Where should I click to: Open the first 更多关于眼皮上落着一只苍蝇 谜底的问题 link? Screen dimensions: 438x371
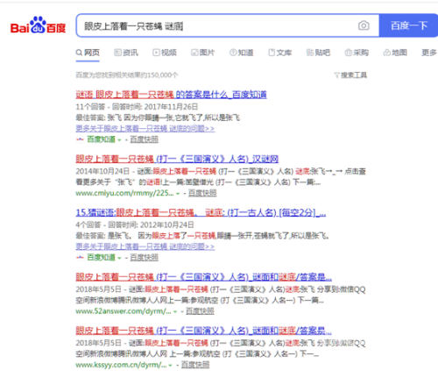145,128
